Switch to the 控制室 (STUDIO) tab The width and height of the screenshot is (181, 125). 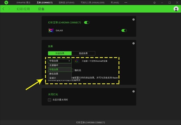[67, 3]
